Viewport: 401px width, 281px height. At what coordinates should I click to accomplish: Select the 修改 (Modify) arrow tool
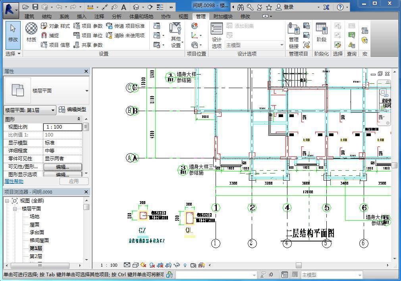tap(13, 35)
